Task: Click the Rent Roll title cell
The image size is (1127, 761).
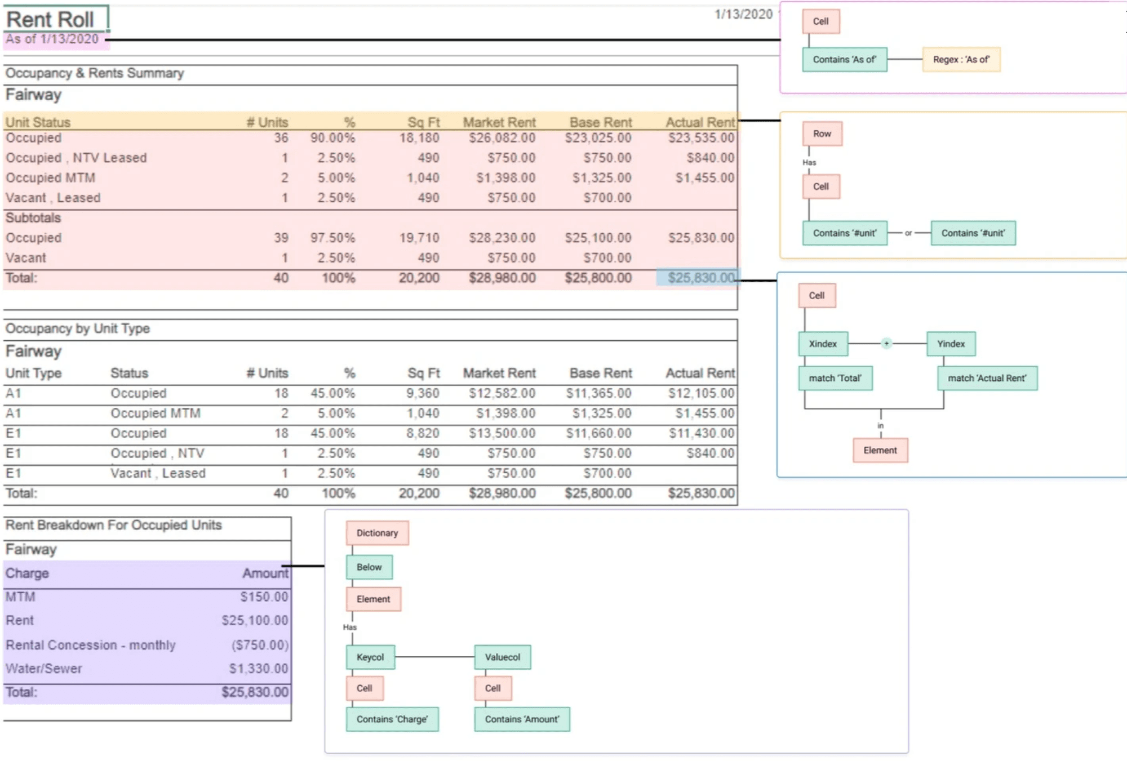Action: pos(51,20)
